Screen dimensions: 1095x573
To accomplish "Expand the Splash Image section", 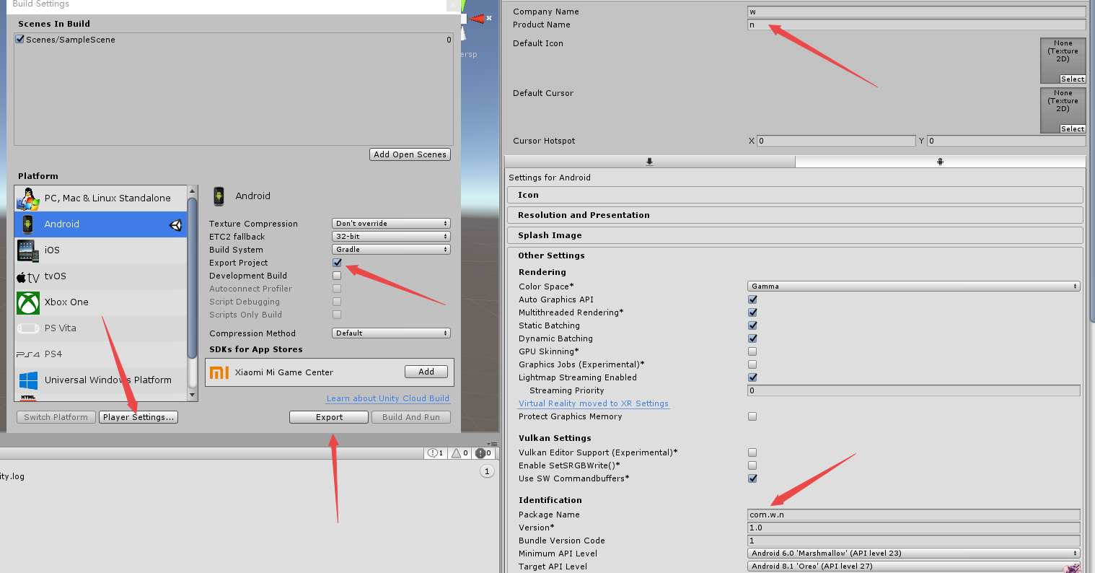I will (795, 235).
